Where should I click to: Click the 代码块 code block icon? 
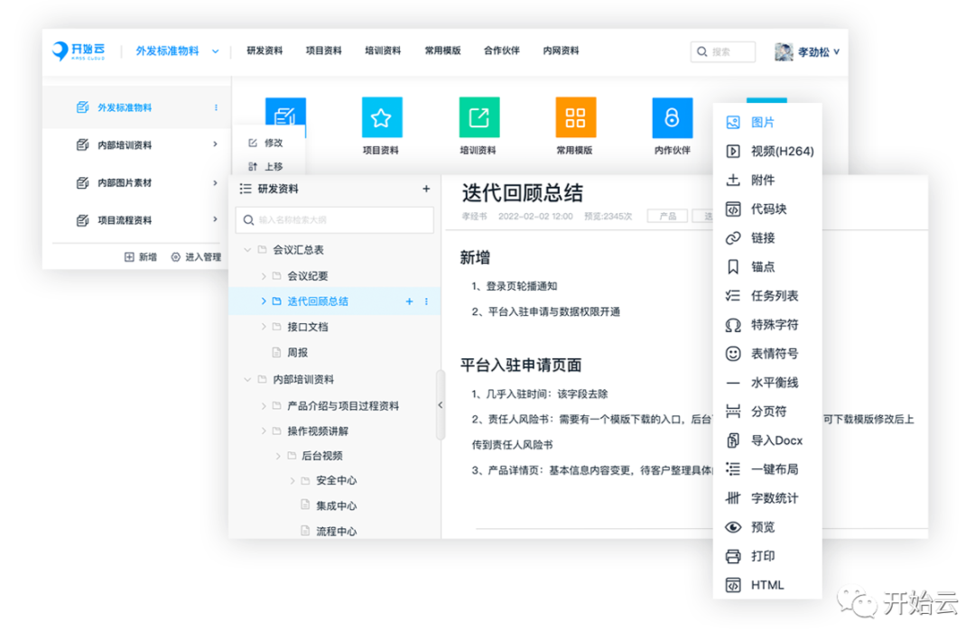[733, 208]
